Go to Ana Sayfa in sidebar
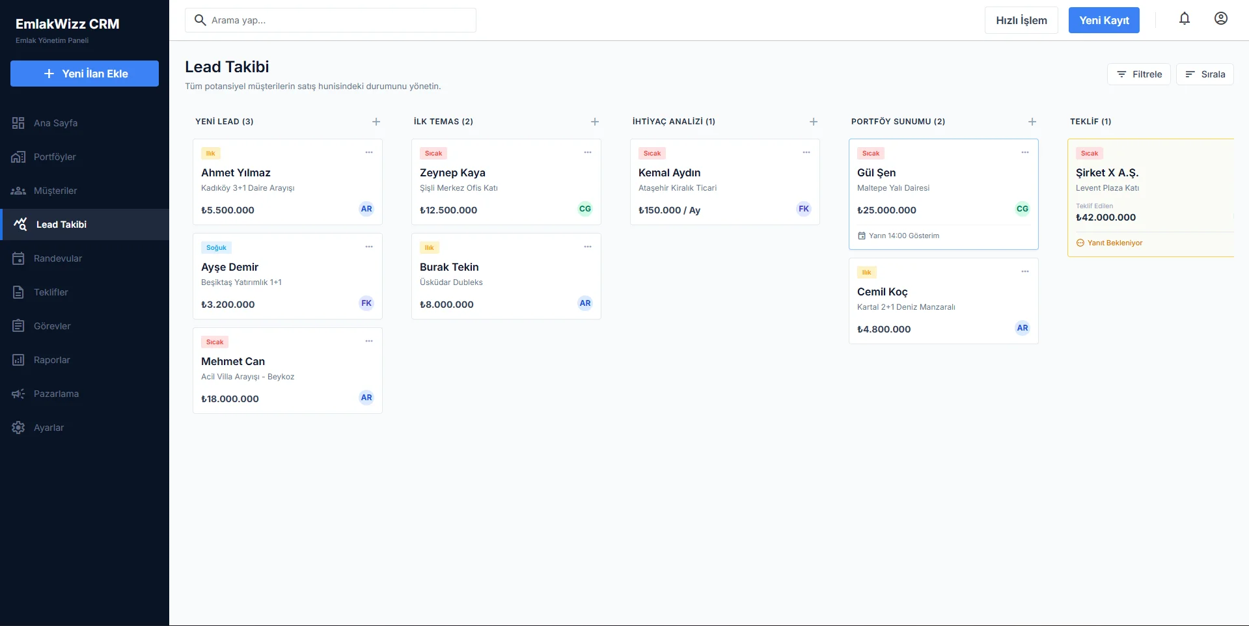This screenshot has height=626, width=1249. (85, 123)
